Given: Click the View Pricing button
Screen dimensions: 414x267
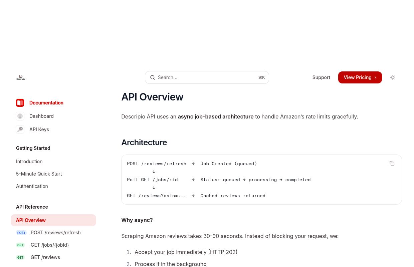Looking at the screenshot, I should (x=360, y=77).
